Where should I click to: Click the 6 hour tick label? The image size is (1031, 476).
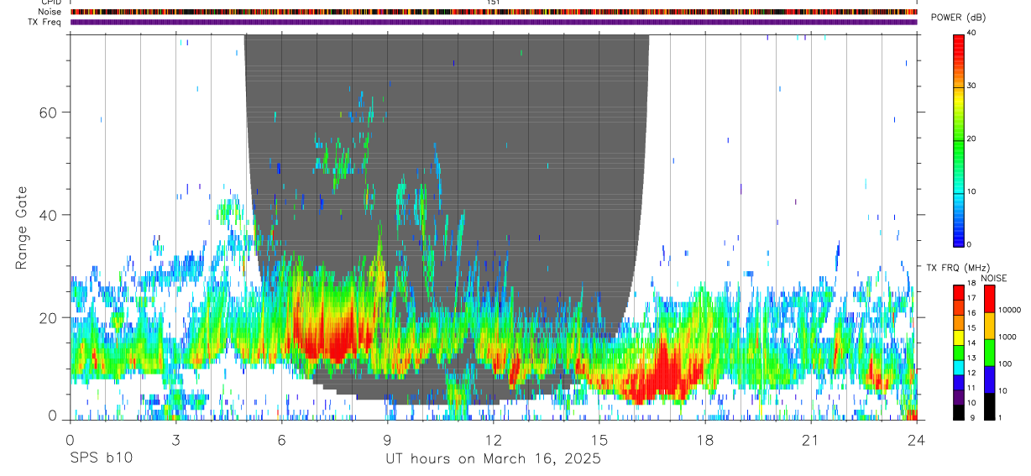point(281,440)
